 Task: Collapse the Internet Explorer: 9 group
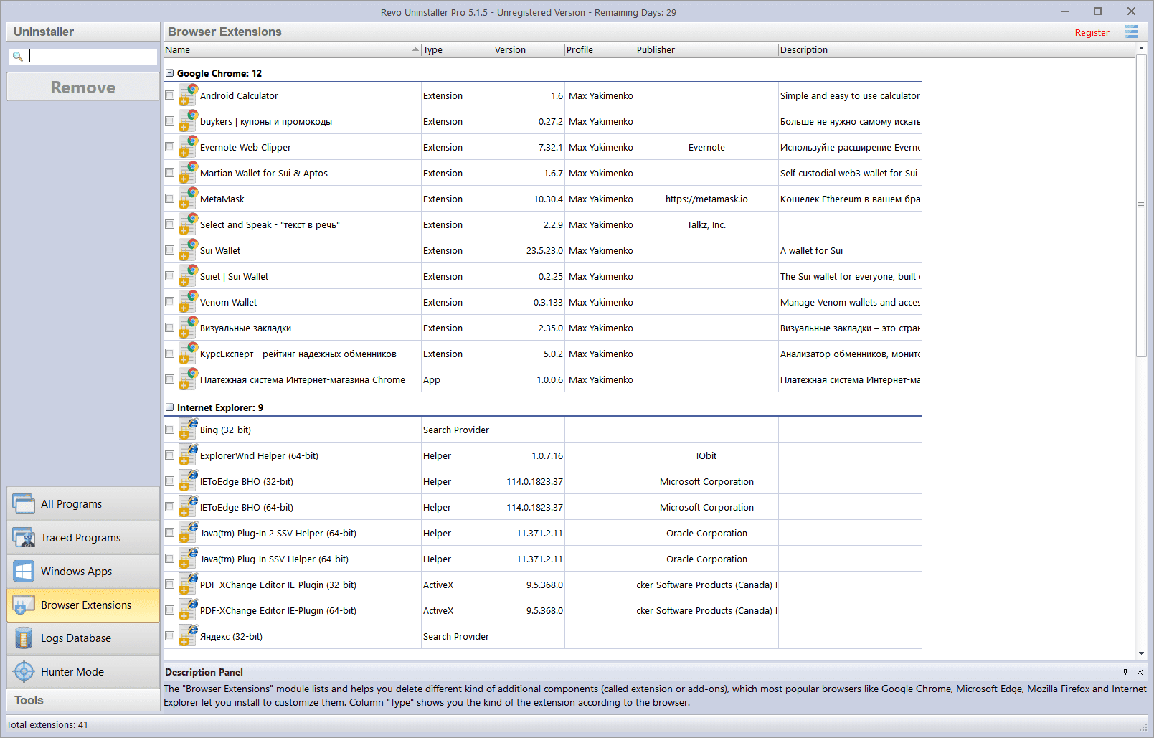tap(170, 407)
